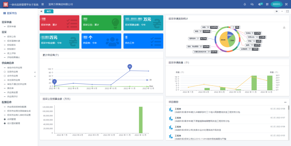Open project GC-ZC-2022-0105 row

click(227, 137)
